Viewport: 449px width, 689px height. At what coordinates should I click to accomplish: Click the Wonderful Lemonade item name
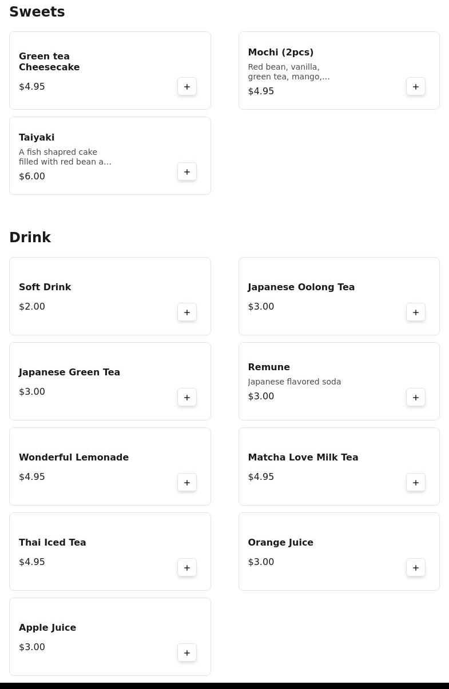(x=74, y=458)
